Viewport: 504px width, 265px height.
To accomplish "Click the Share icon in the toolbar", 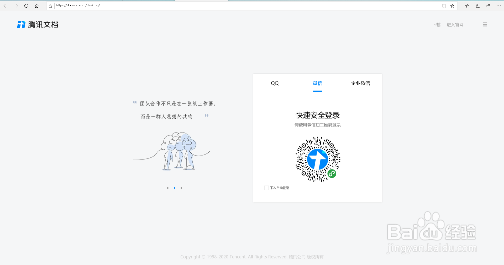I will (x=488, y=6).
